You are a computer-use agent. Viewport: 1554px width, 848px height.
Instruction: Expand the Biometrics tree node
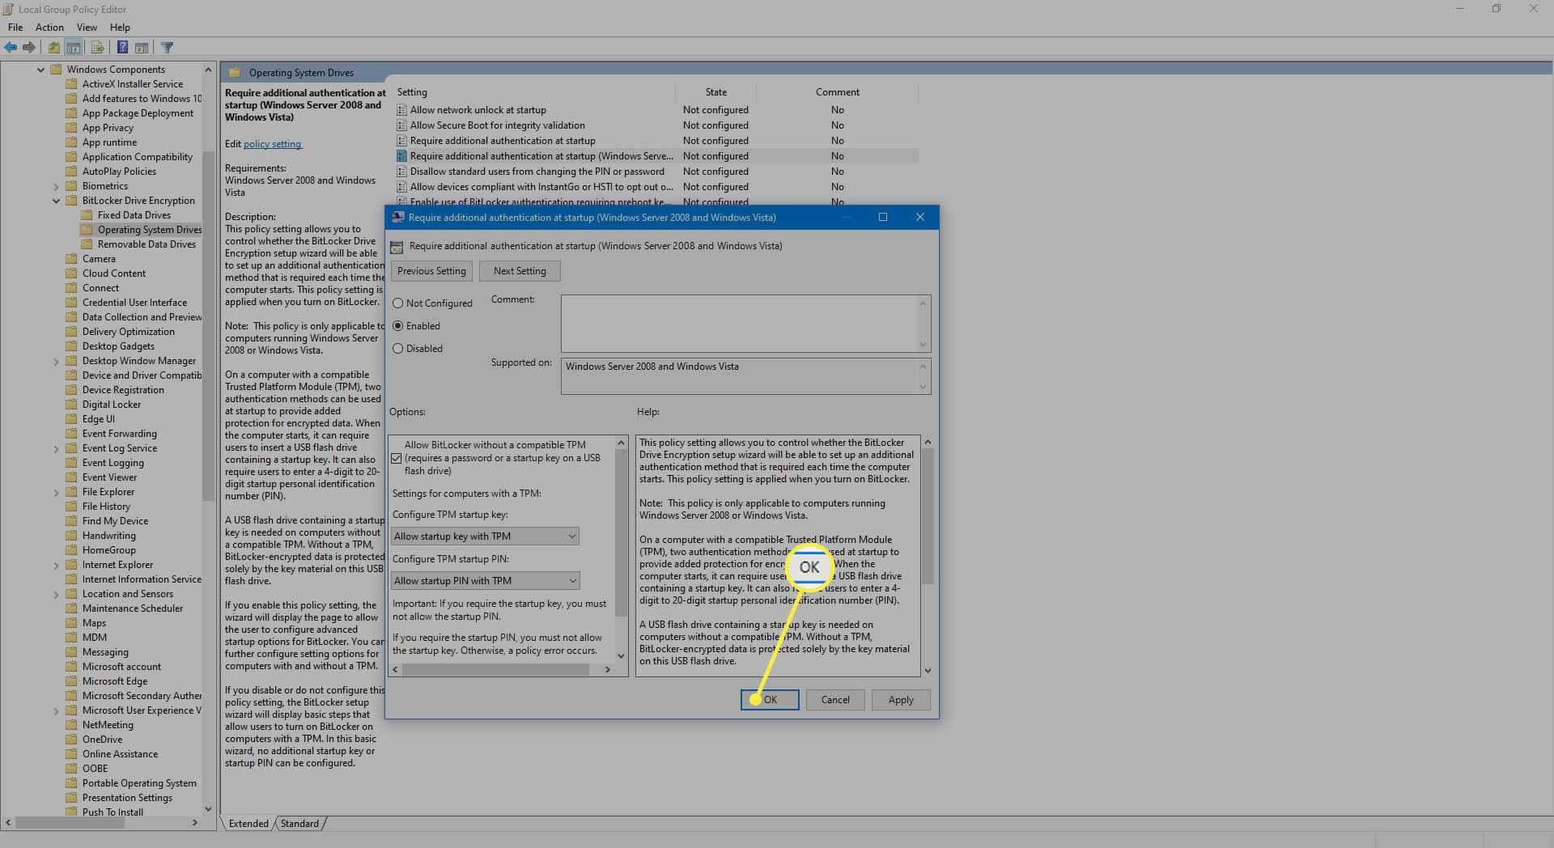(56, 186)
